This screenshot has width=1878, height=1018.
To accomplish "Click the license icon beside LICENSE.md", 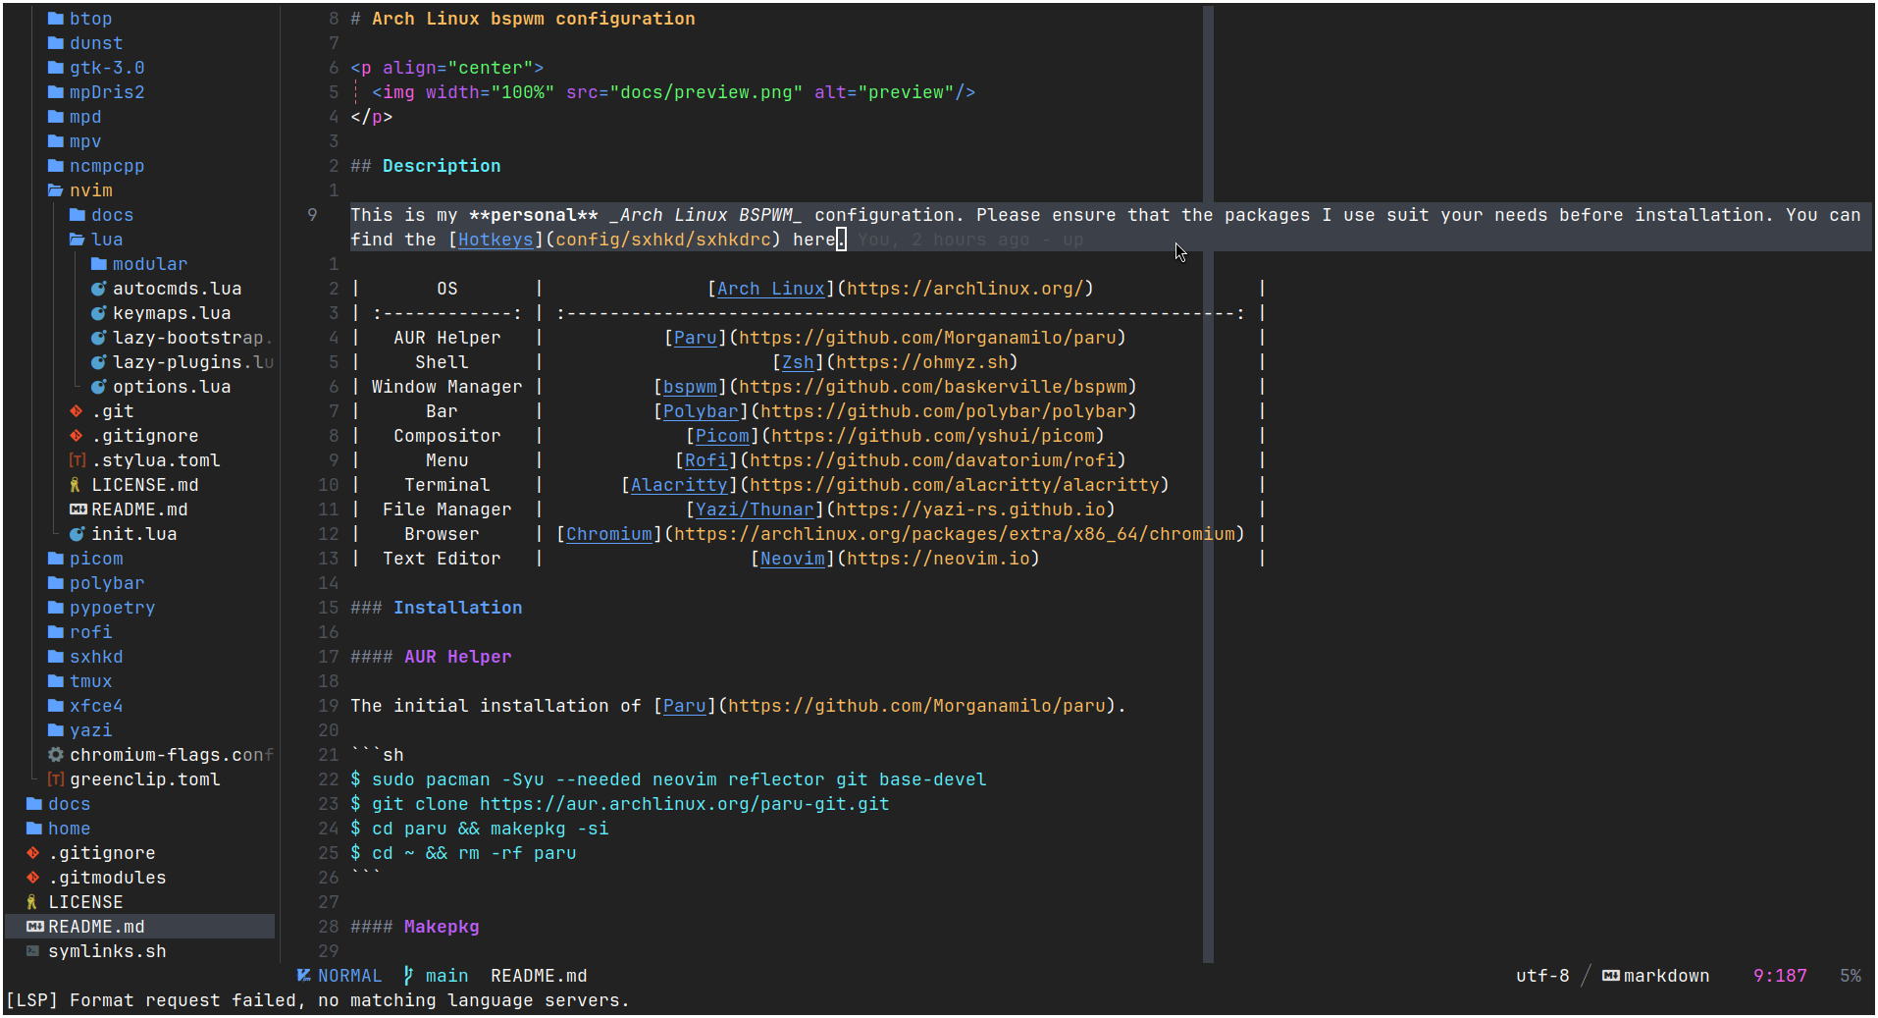I will coord(76,485).
